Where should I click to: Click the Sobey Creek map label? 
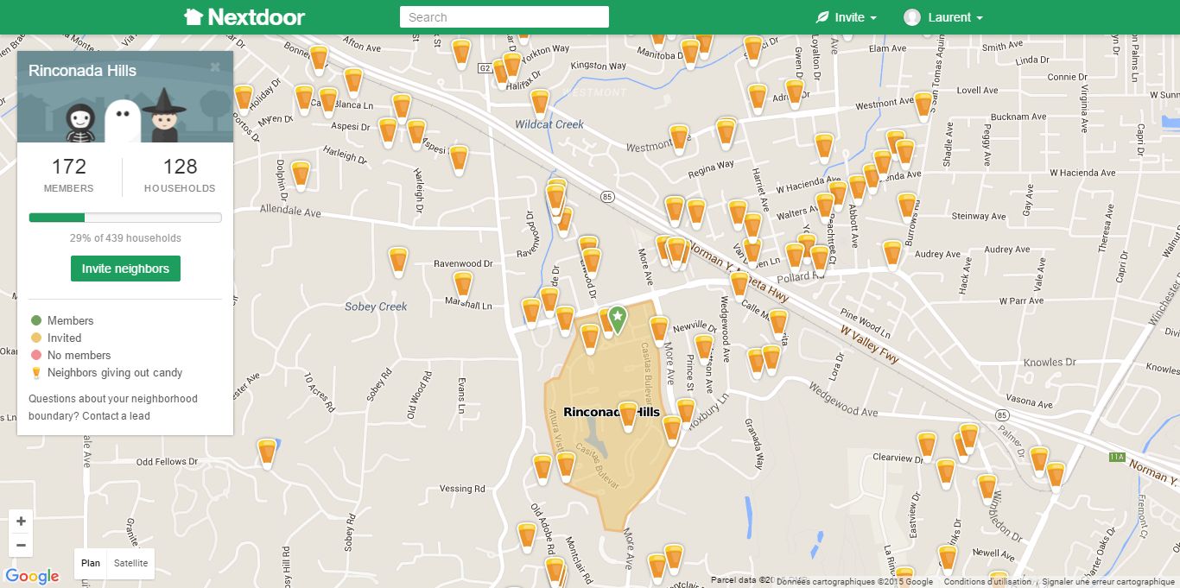pyautogui.click(x=376, y=307)
